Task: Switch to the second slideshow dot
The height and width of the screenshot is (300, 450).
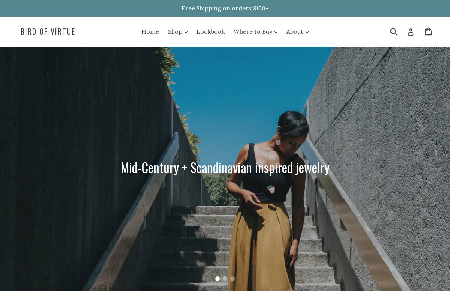Action: pos(225,279)
